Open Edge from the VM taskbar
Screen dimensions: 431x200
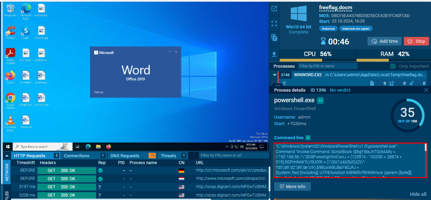click(88, 147)
